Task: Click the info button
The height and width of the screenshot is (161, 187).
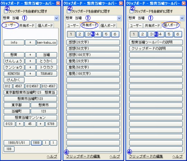Action: [14, 42]
